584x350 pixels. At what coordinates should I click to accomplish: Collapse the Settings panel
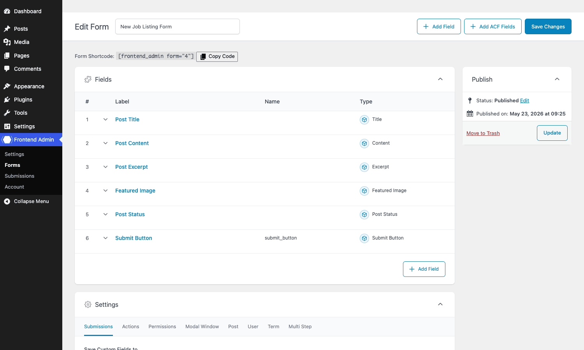[x=440, y=304]
